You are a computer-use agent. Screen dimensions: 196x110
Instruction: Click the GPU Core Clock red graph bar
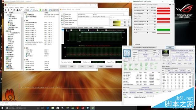(163, 8)
